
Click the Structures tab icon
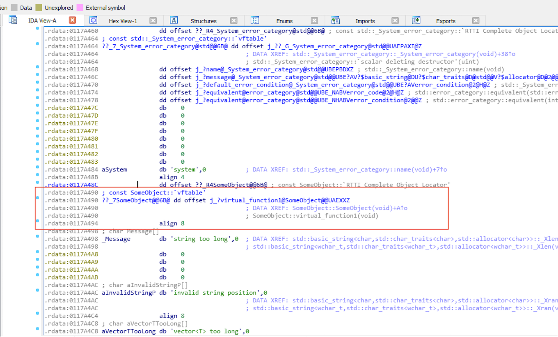[x=174, y=20]
